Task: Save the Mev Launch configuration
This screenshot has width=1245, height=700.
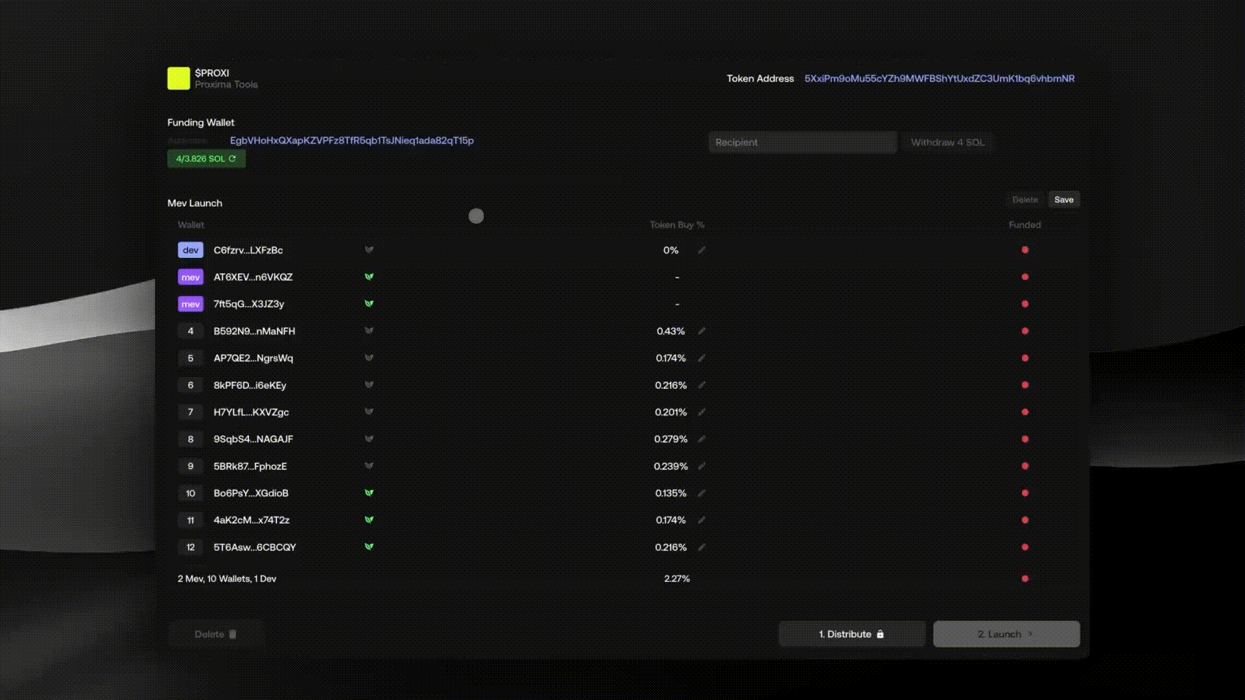Action: pyautogui.click(x=1063, y=200)
